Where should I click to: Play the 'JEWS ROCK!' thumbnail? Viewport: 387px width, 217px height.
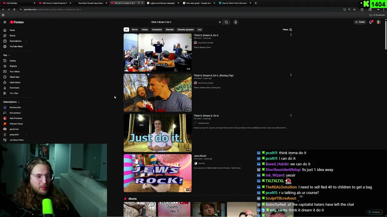click(158, 173)
